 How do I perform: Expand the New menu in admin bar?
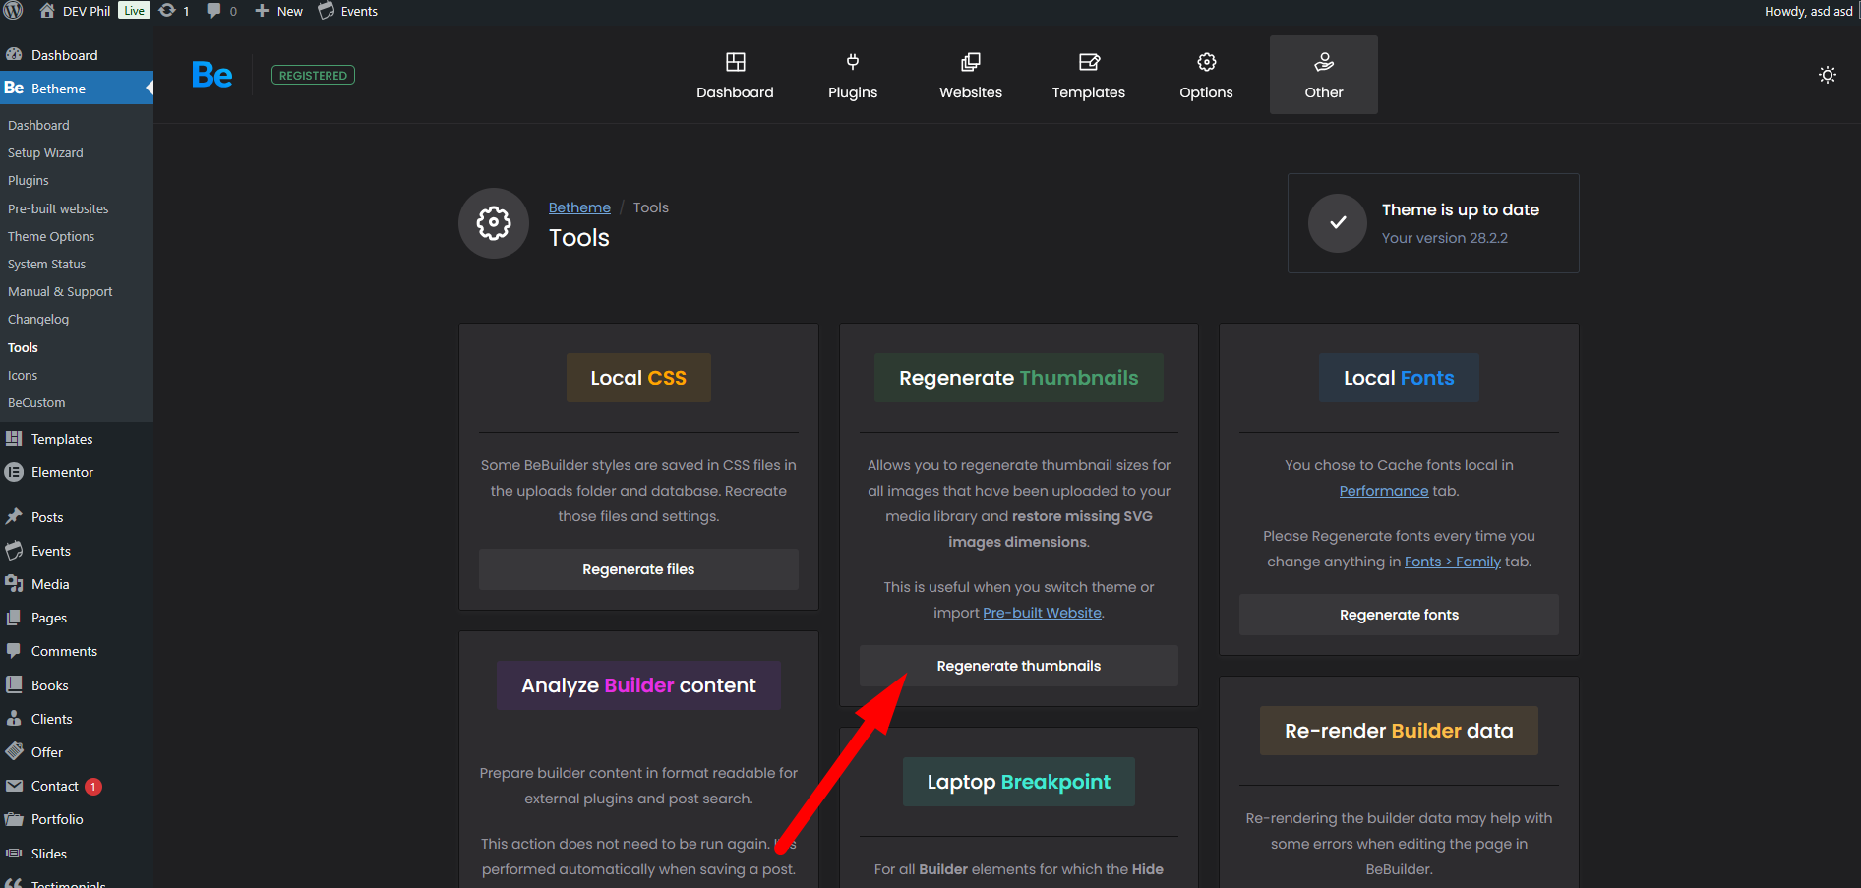tap(279, 11)
